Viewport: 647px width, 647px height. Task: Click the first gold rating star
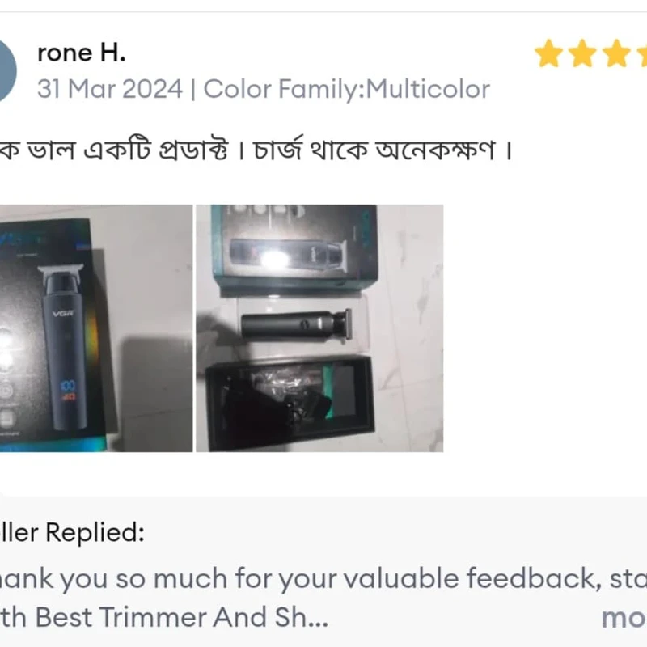(x=549, y=53)
